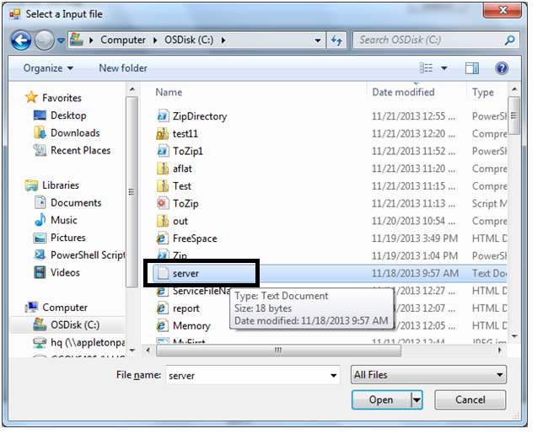Open the Downloads favorite folder
Screen dimensions: 537x434
74,133
